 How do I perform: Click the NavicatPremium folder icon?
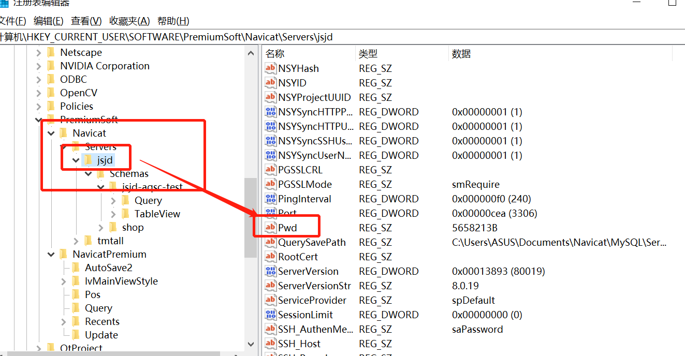[63, 254]
